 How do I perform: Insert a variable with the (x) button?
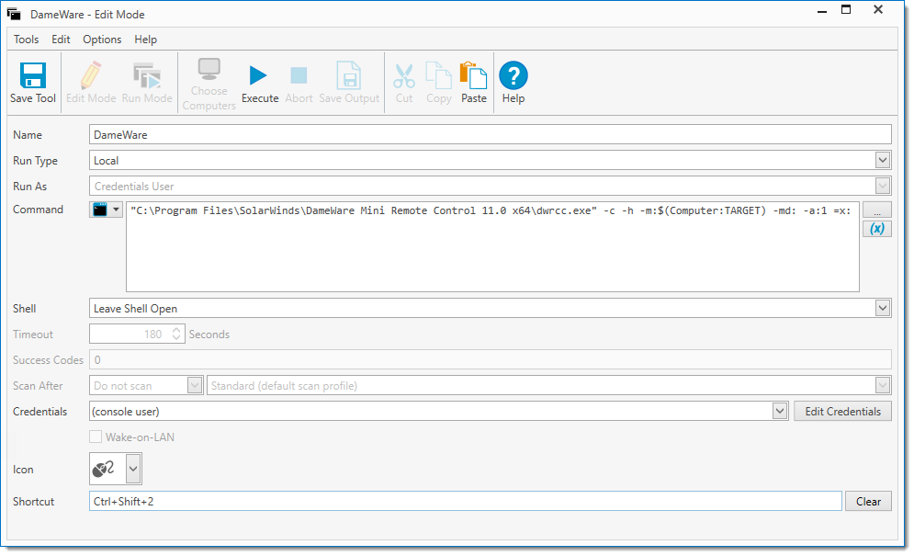tap(876, 229)
